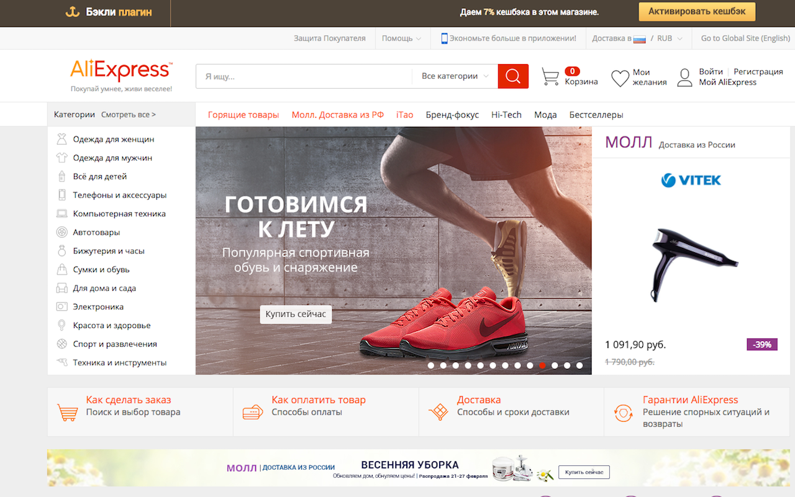
Task: Click the mobile phone app icon
Action: [444, 39]
